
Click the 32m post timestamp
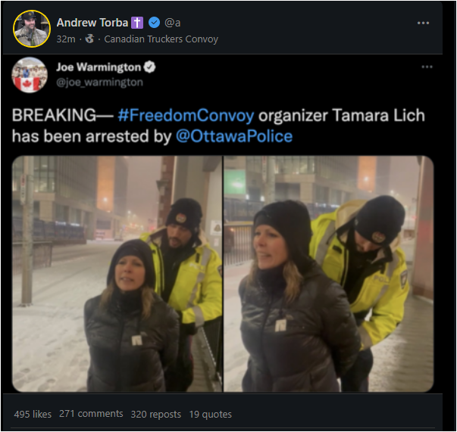click(66, 39)
